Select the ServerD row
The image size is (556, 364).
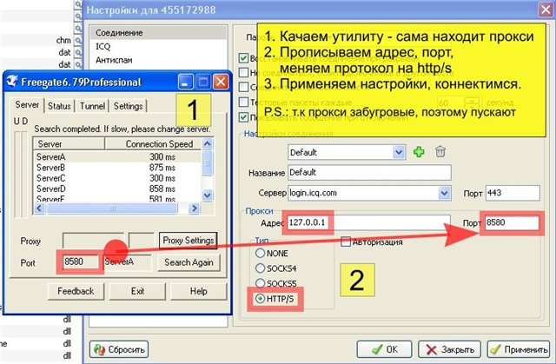pyautogui.click(x=117, y=189)
